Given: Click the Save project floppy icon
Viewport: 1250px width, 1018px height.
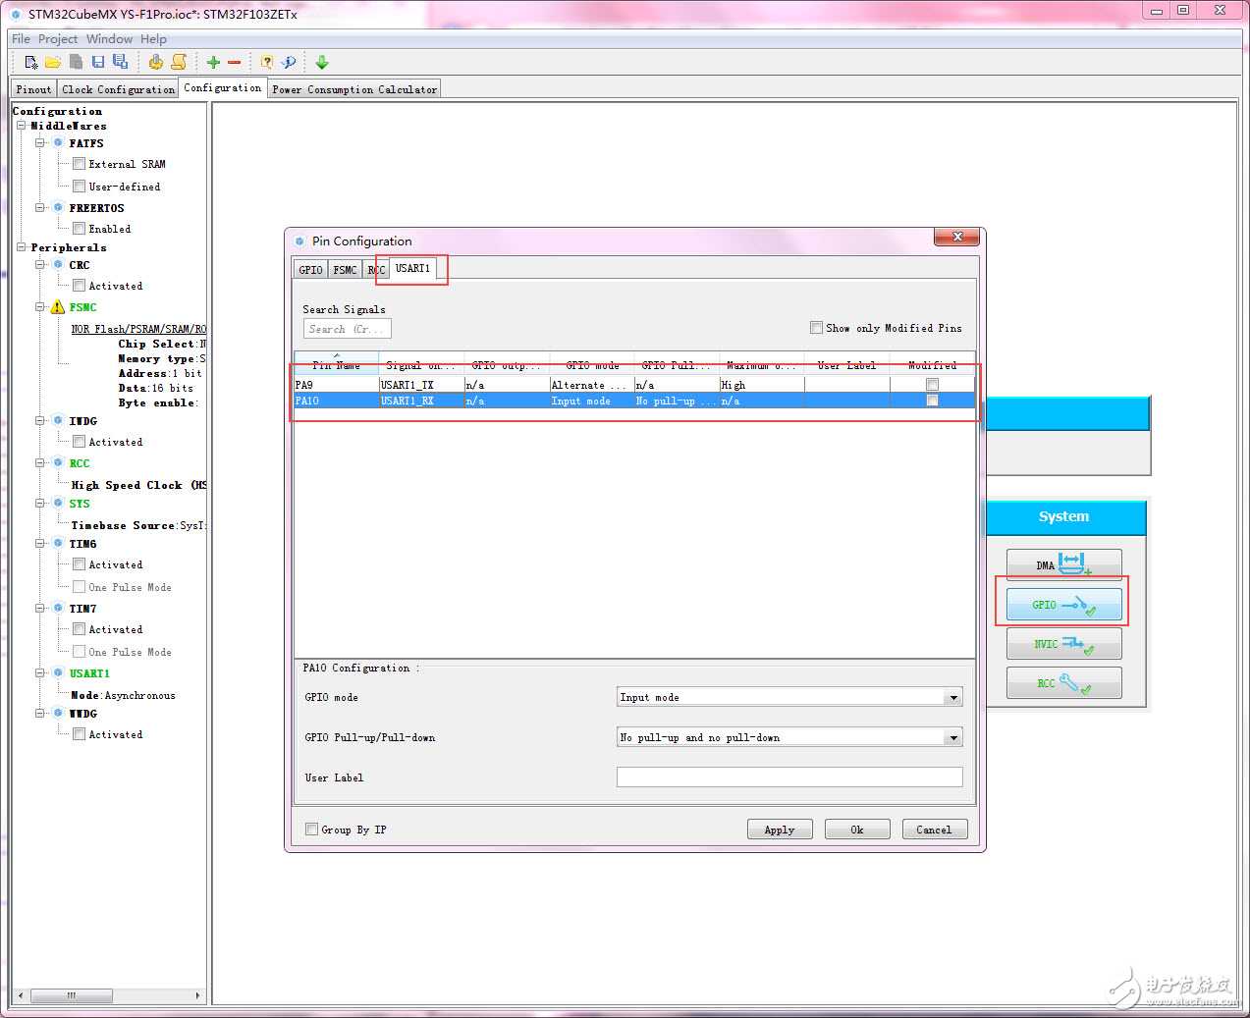Looking at the screenshot, I should [x=98, y=62].
